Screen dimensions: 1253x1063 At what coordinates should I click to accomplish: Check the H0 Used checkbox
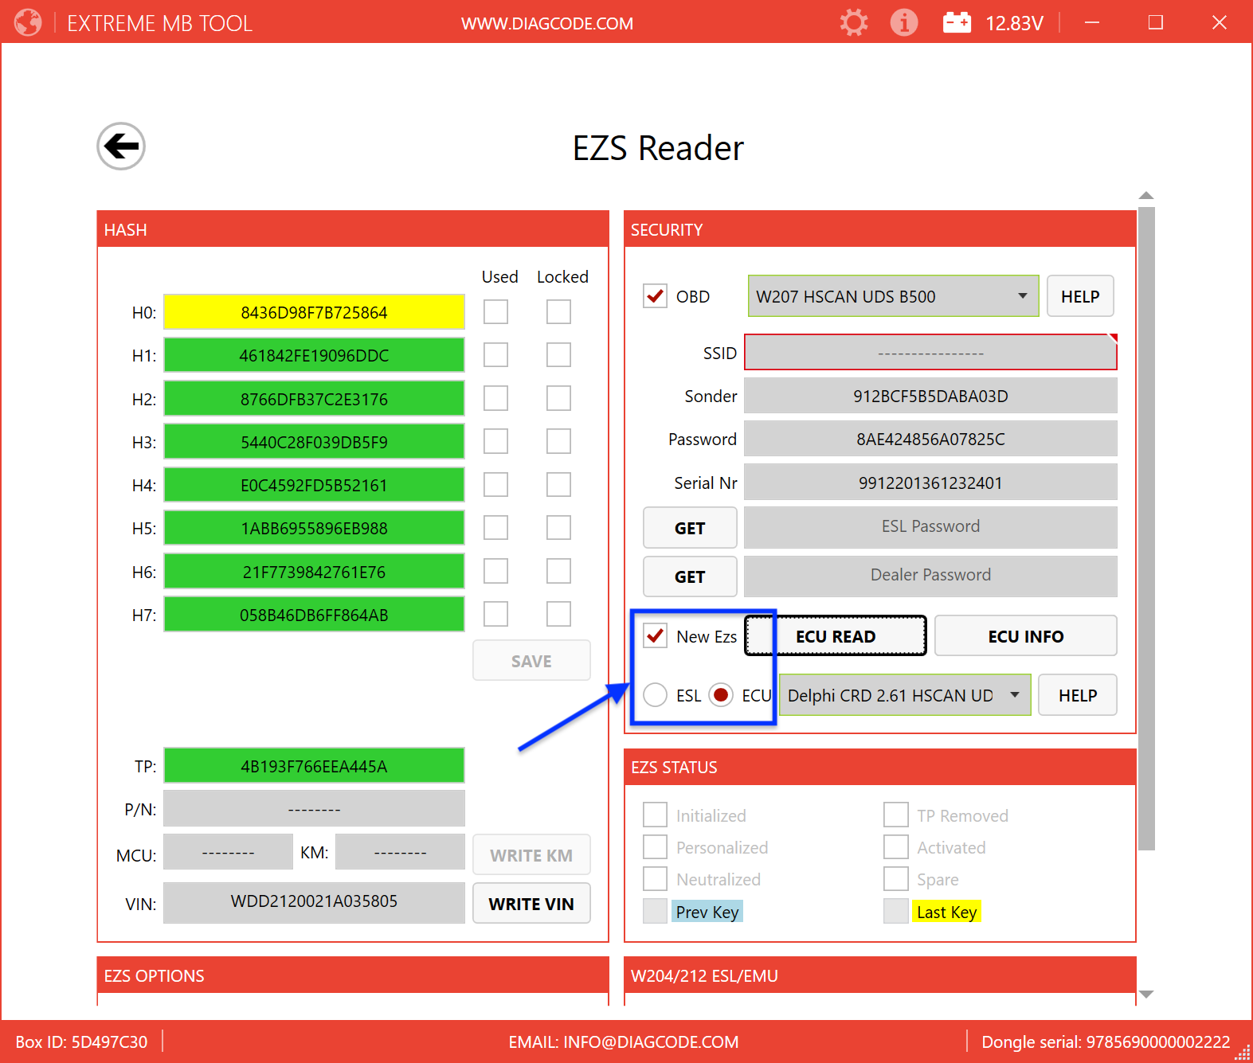pyautogui.click(x=495, y=312)
